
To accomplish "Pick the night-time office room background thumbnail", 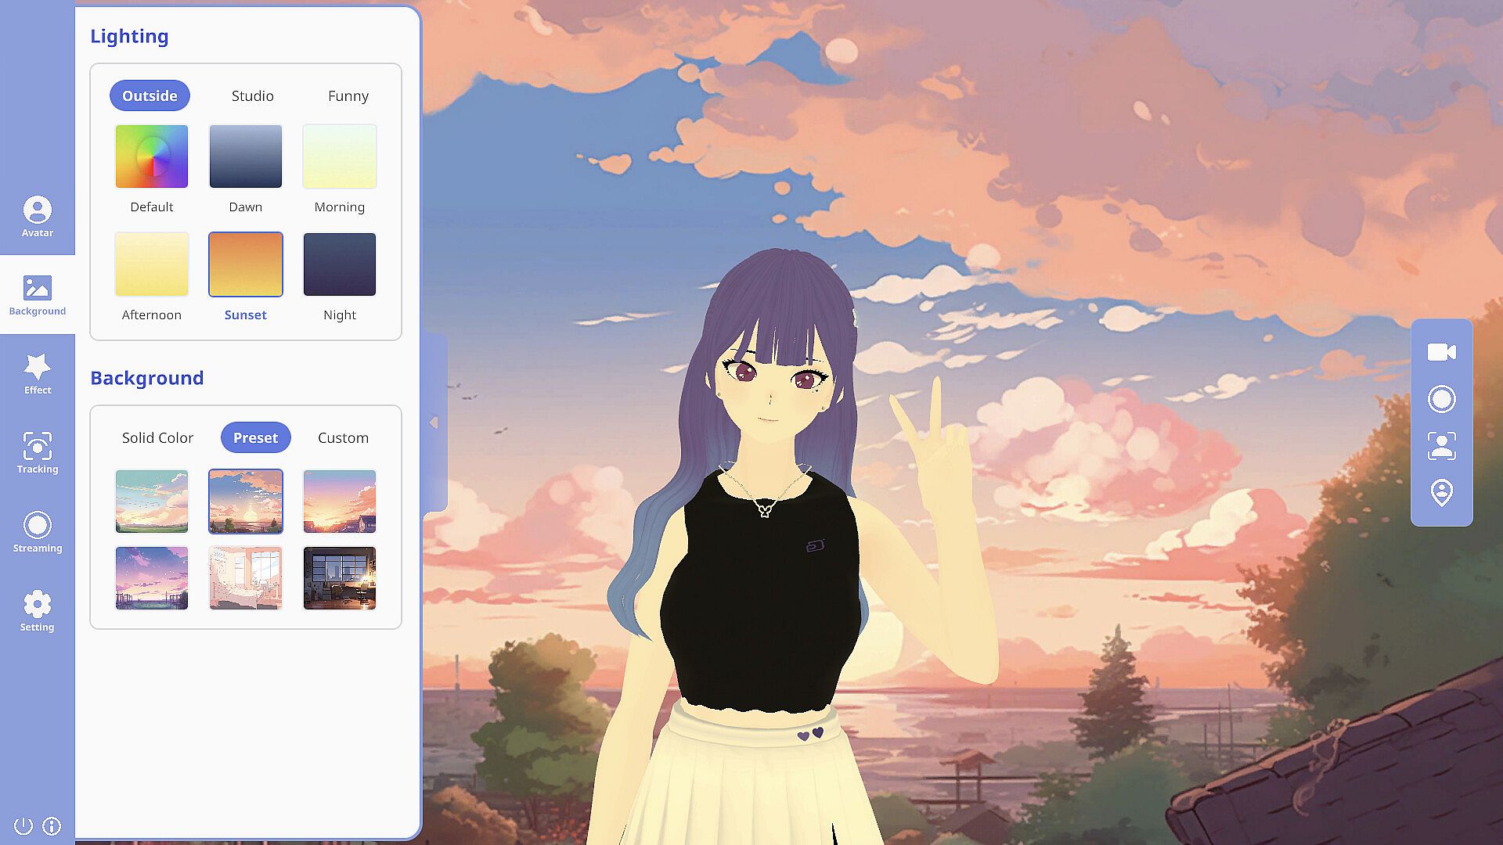I will 339,578.
